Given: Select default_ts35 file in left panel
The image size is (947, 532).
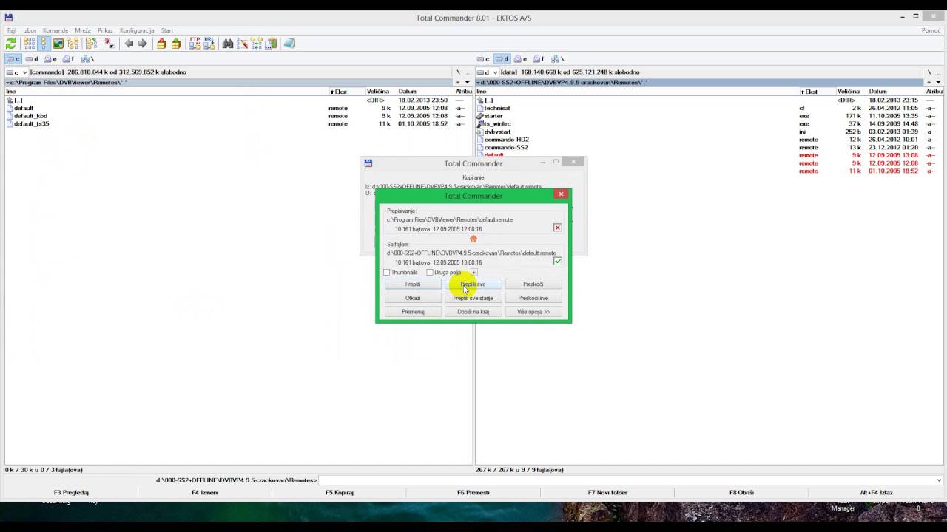Looking at the screenshot, I should pyautogui.click(x=32, y=124).
